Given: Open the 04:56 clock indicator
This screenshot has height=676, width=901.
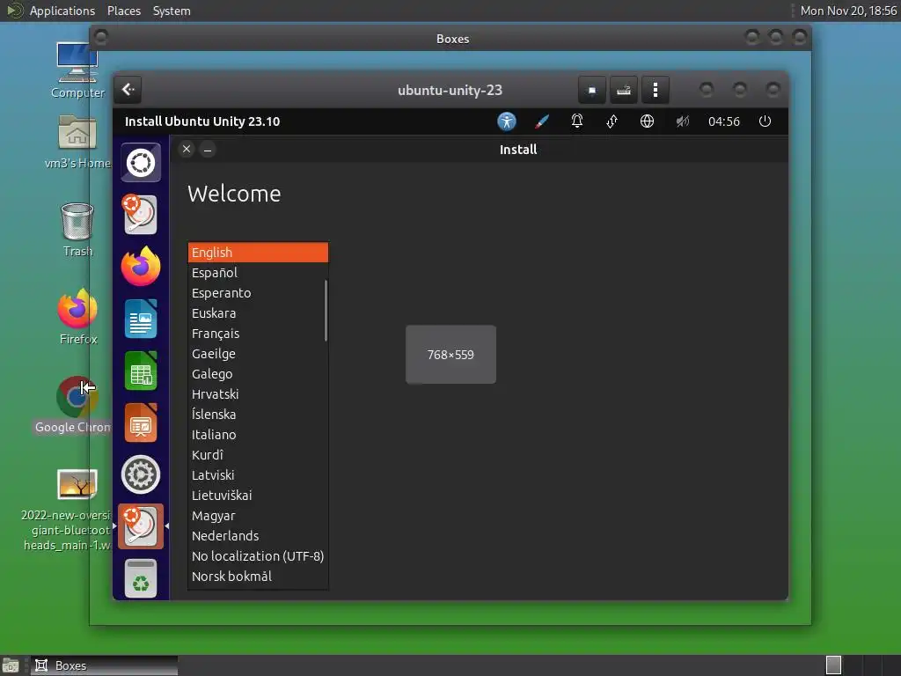Looking at the screenshot, I should tap(724, 121).
